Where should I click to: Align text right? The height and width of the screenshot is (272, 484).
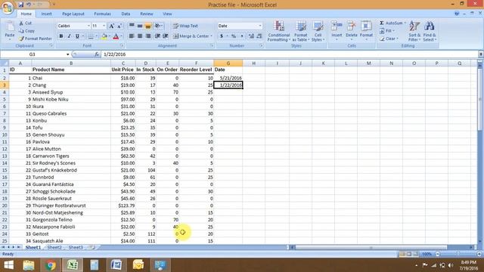(x=148, y=36)
